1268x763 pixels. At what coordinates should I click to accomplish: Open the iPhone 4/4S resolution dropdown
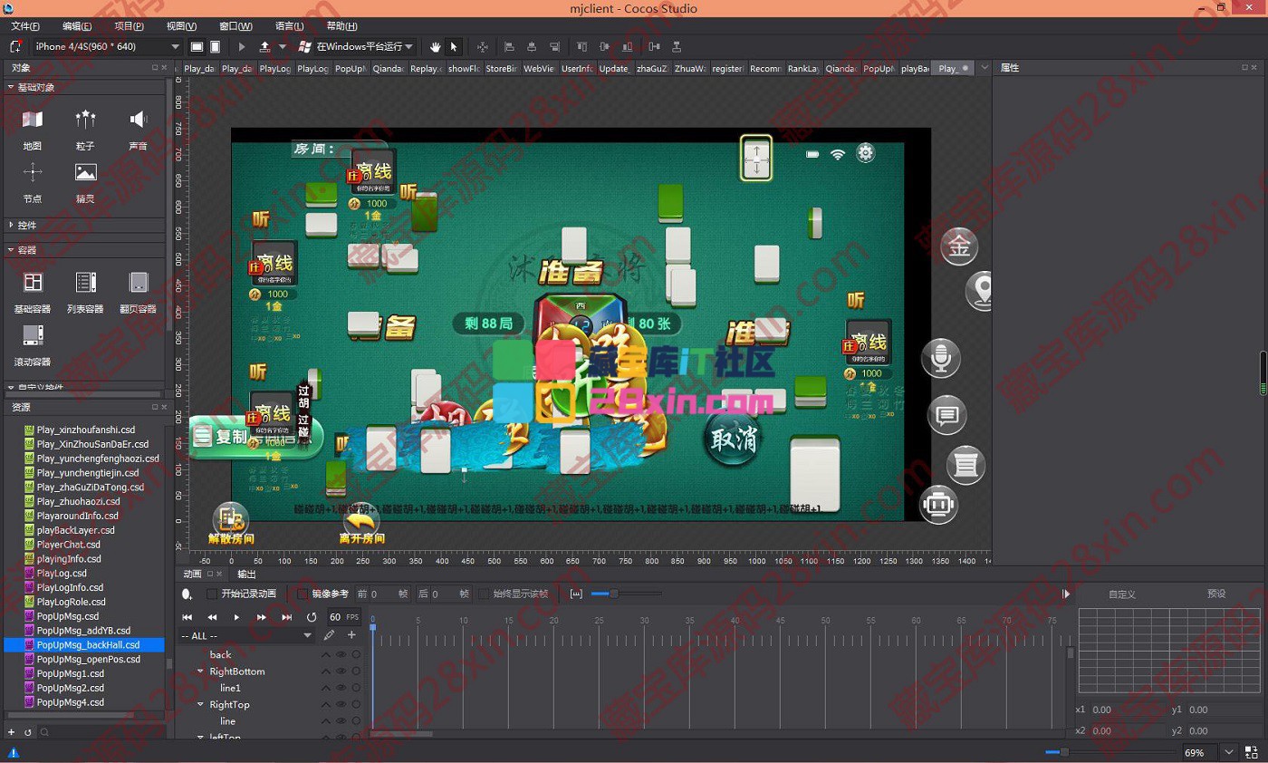pos(108,46)
